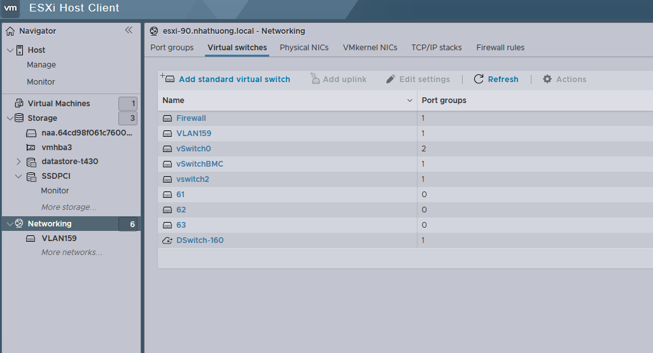Viewport: 653px width, 353px height.
Task: Collapse the Navigator panel with double chevron
Action: [129, 31]
